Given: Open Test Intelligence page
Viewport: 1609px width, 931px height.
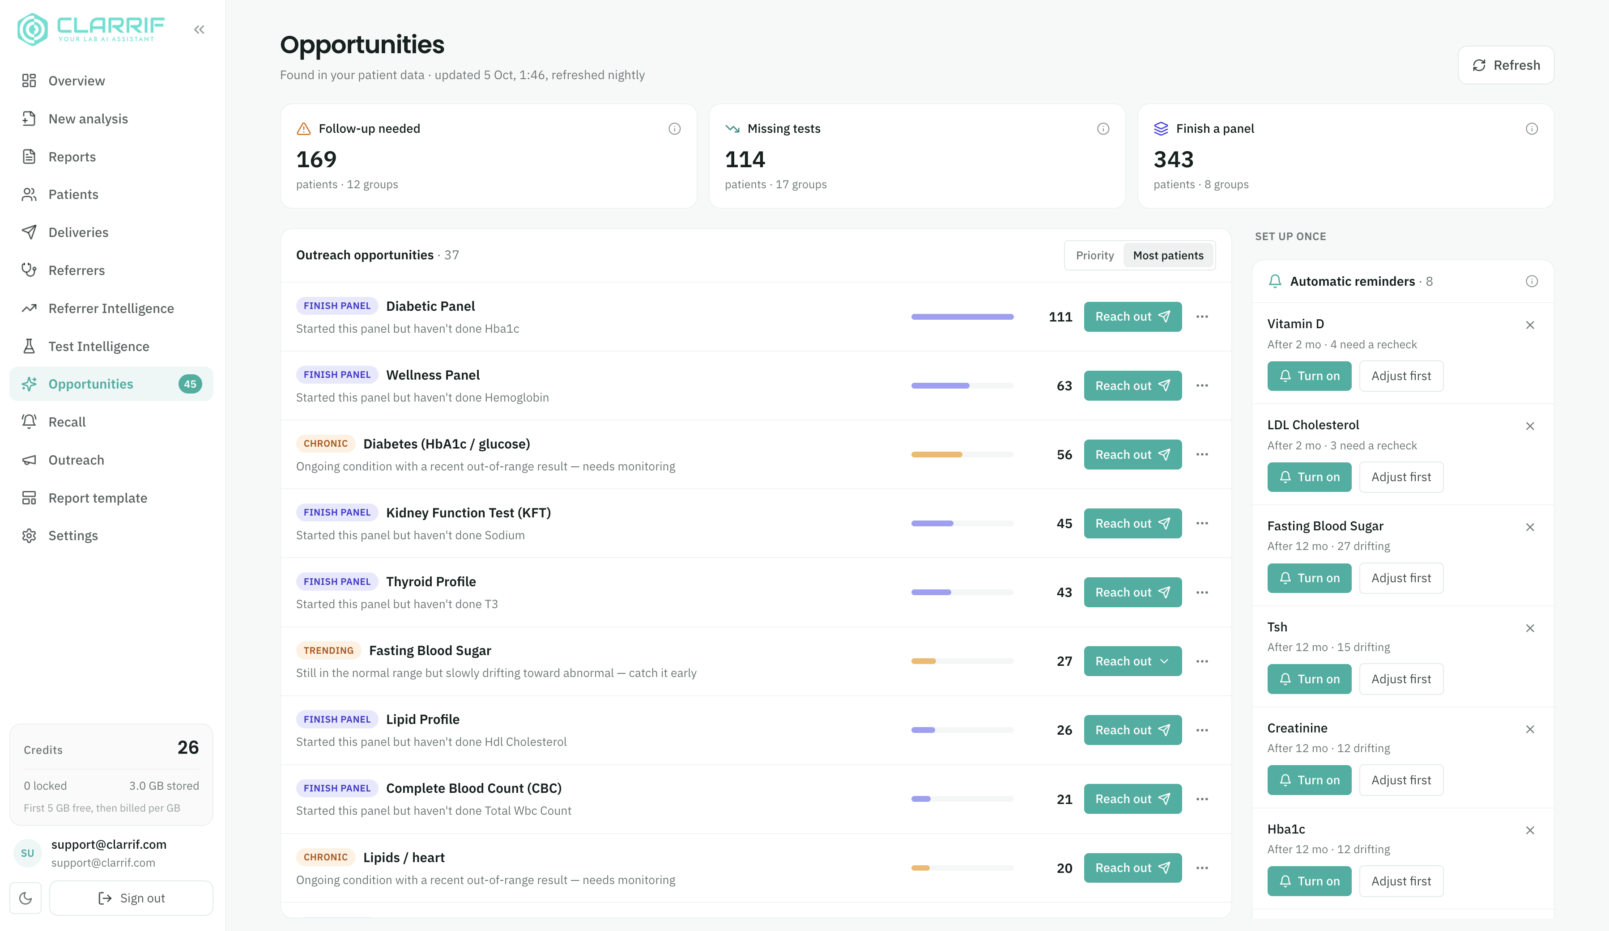Looking at the screenshot, I should [x=111, y=346].
